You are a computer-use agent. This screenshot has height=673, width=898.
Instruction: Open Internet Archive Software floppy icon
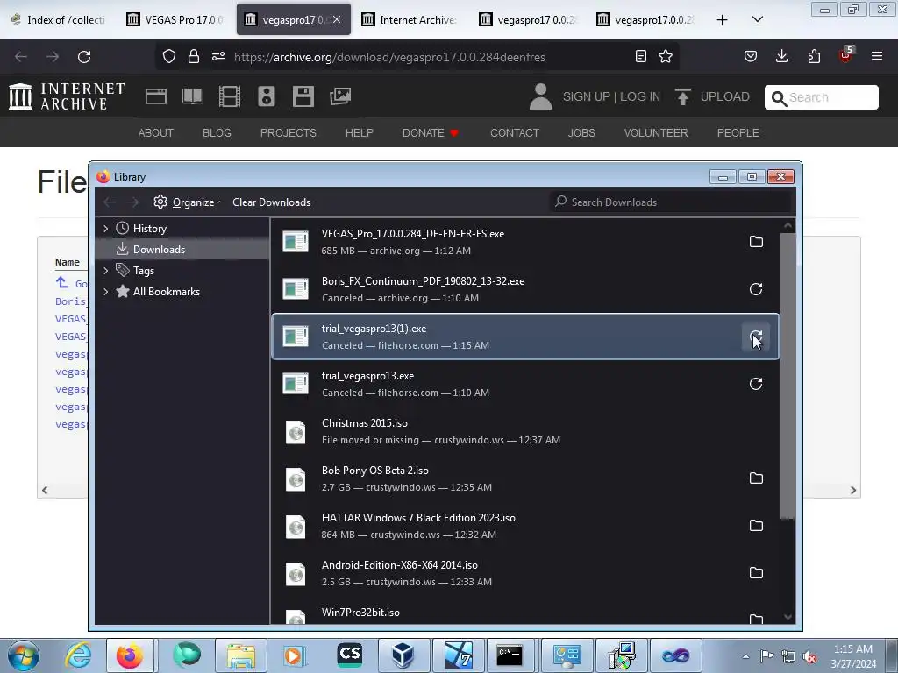tap(303, 96)
